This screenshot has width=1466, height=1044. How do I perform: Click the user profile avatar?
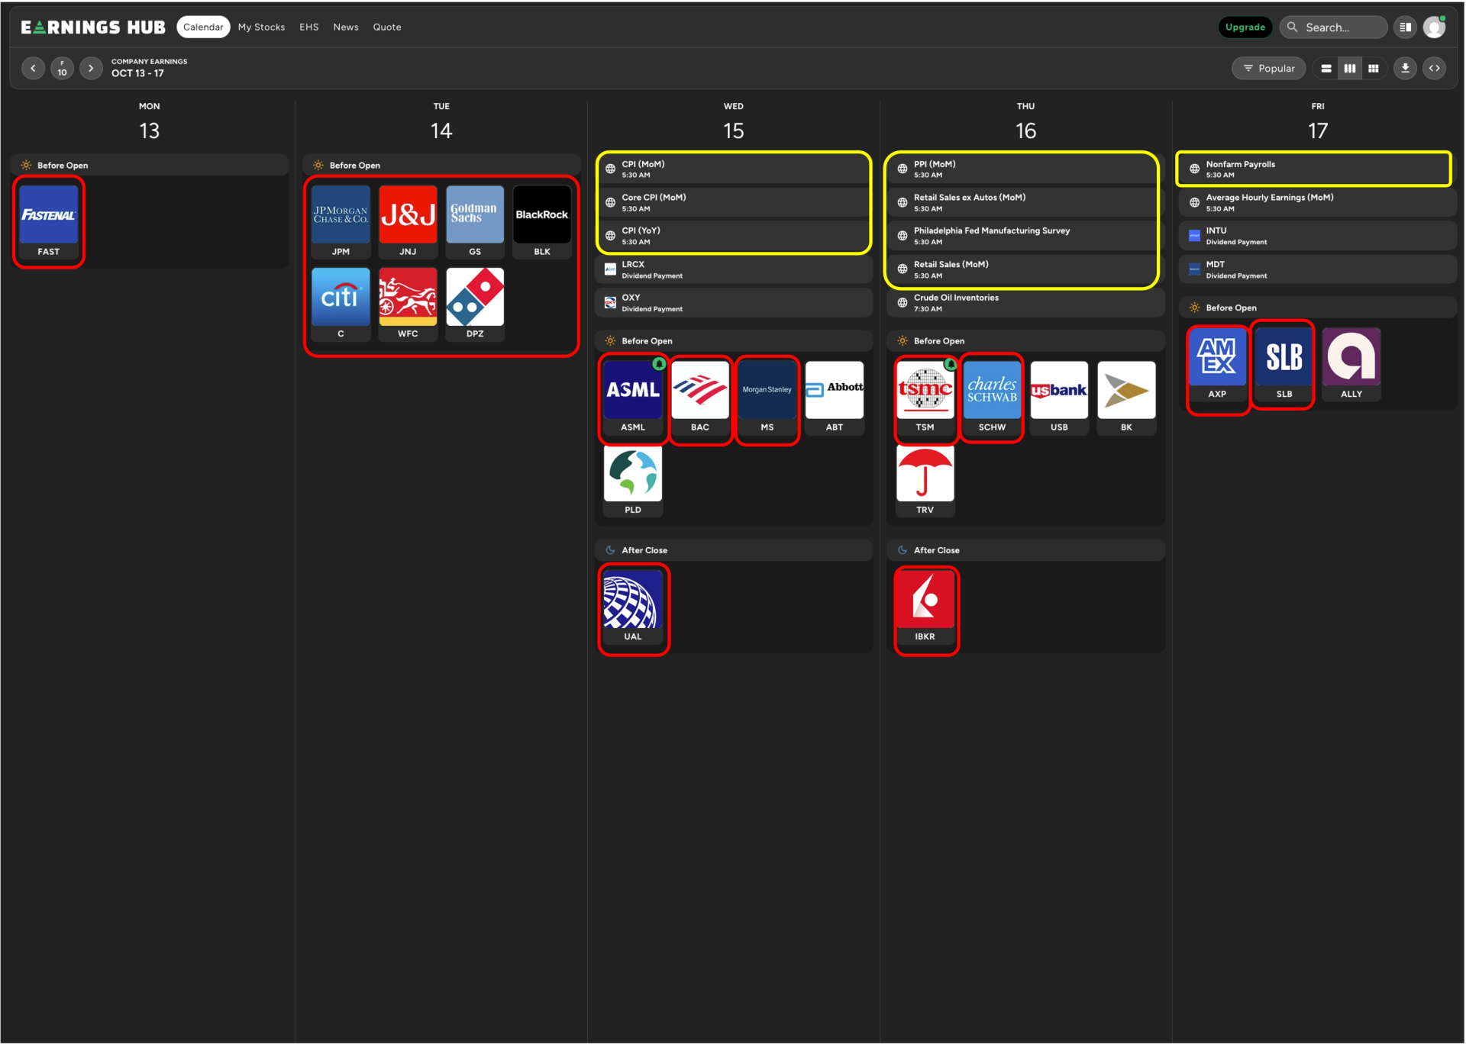point(1435,27)
